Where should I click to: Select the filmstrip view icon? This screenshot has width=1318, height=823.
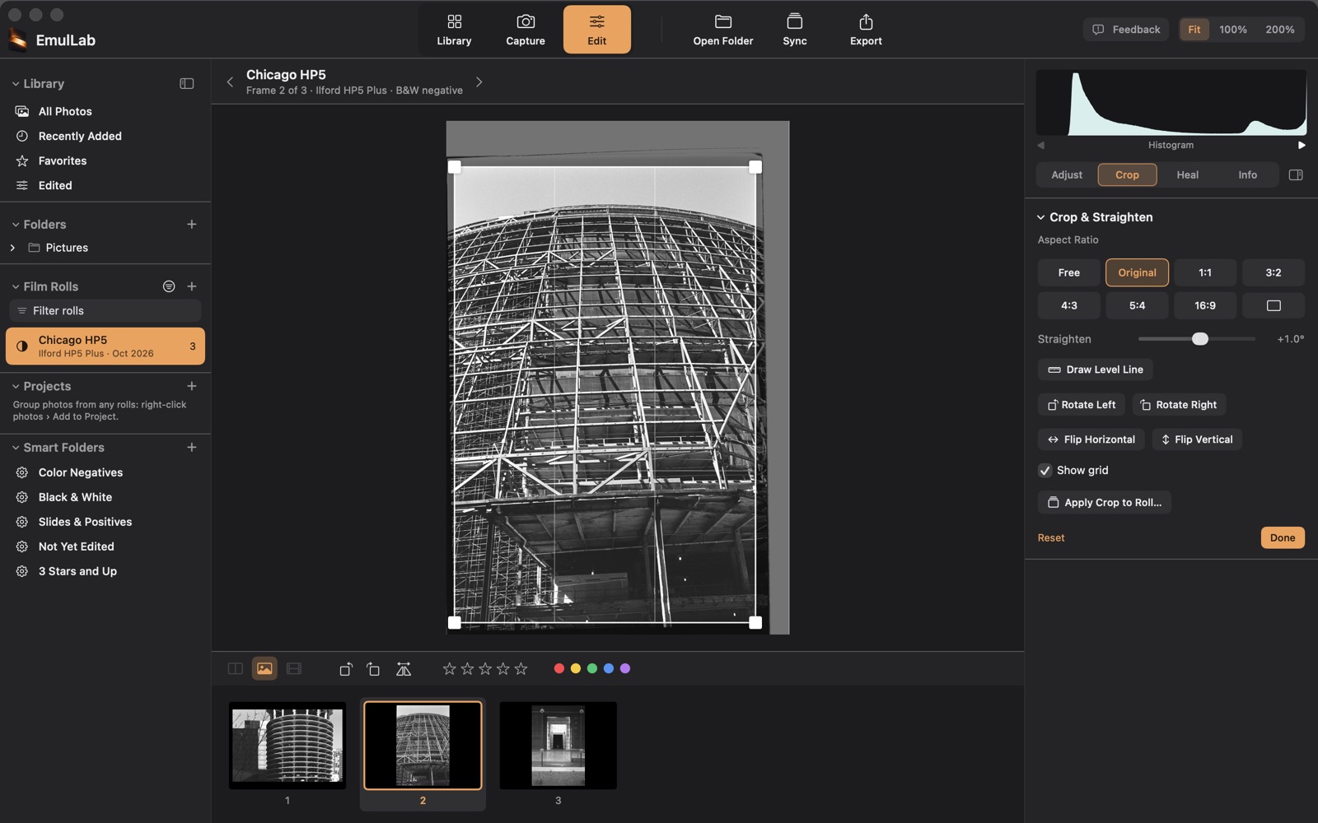(294, 668)
